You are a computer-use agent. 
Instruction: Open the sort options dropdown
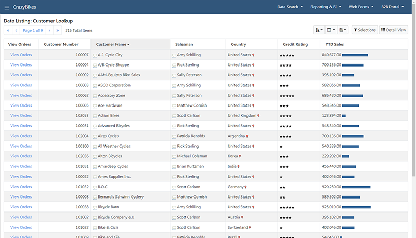coord(319,30)
